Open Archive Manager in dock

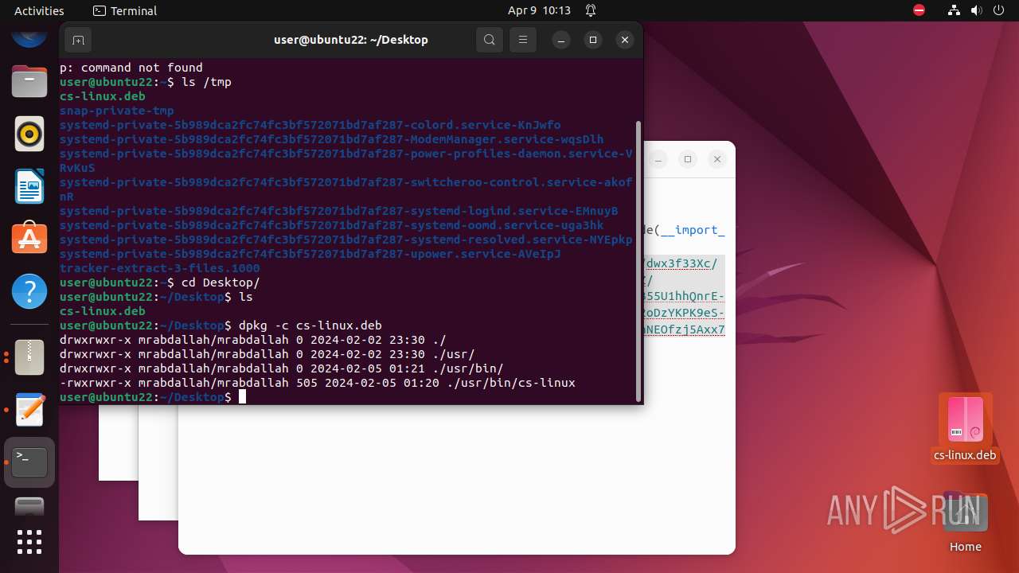[29, 357]
